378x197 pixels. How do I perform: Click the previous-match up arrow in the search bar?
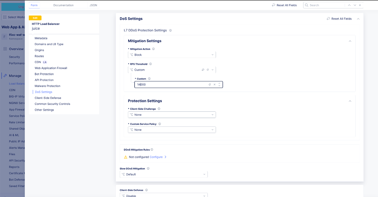click(349, 5)
